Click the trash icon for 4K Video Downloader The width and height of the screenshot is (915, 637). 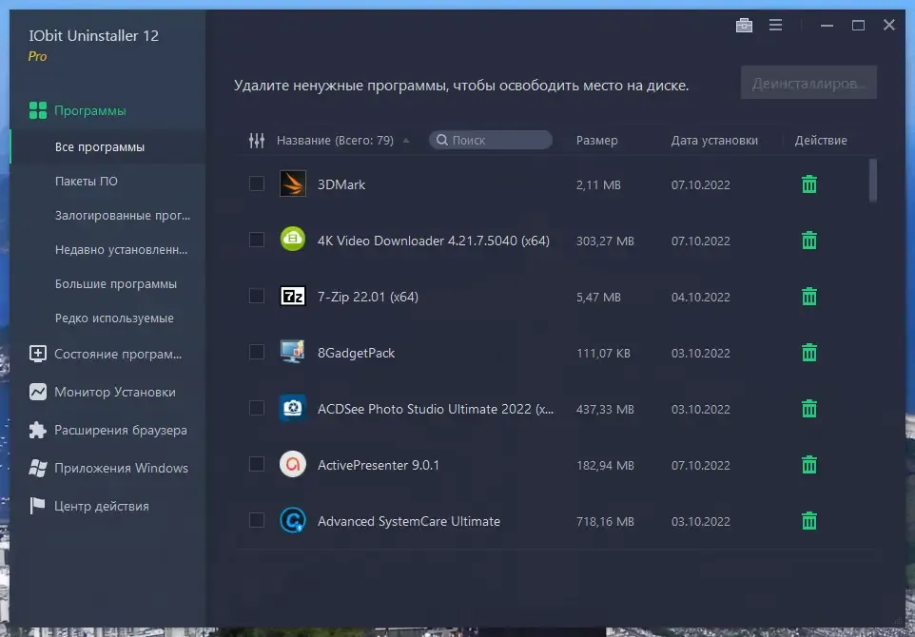(x=808, y=241)
